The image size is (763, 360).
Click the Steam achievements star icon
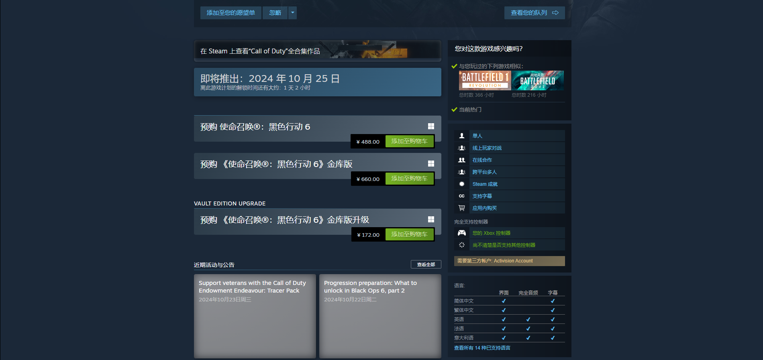(462, 184)
